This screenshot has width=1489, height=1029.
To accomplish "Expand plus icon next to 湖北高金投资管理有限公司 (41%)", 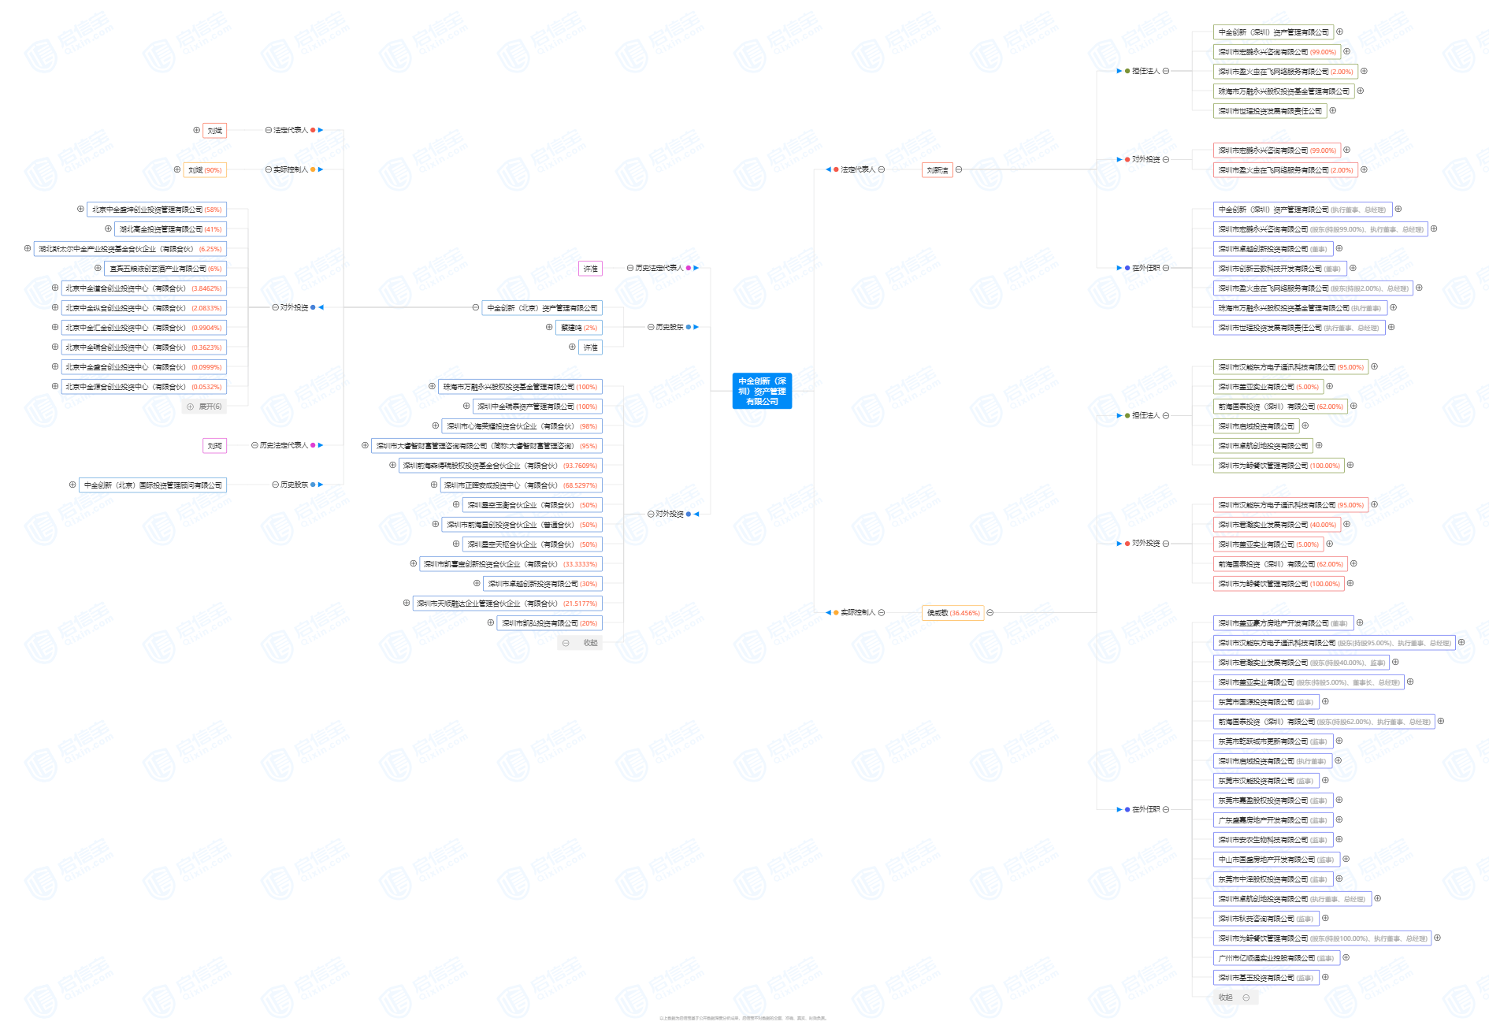I will [108, 228].
